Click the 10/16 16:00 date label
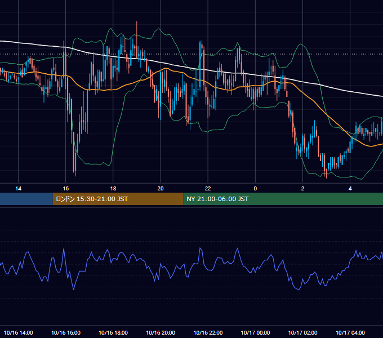383x338 pixels. (66, 332)
